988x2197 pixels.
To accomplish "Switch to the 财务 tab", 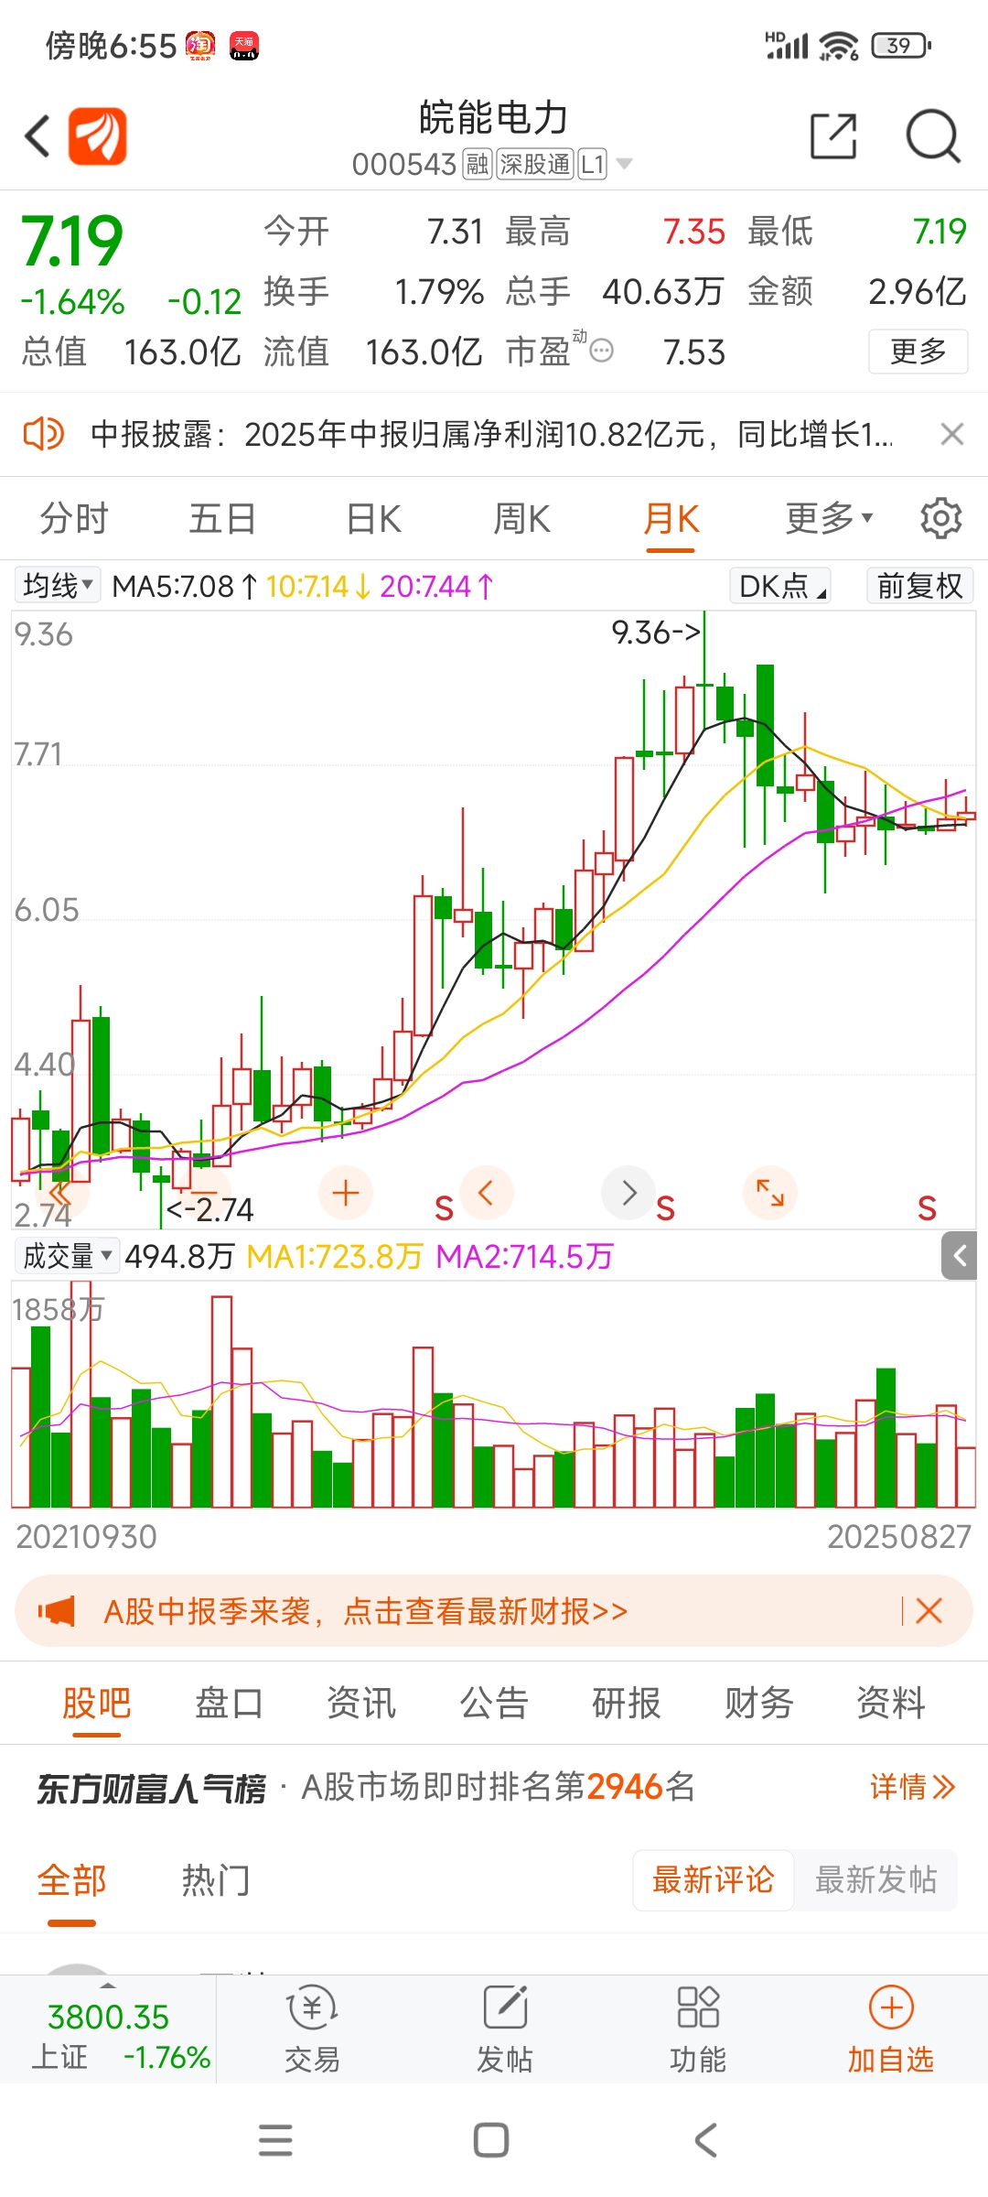I will [758, 1704].
